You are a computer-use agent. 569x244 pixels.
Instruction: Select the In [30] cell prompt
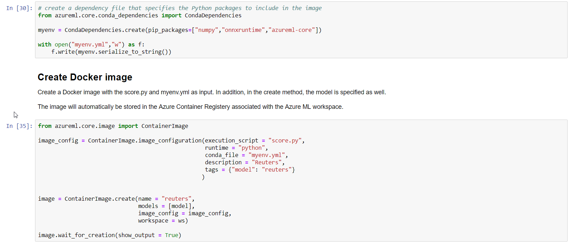(x=19, y=8)
